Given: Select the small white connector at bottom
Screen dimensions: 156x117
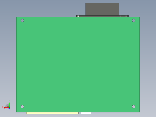Looking at the screenshot, I should (x=86, y=113).
